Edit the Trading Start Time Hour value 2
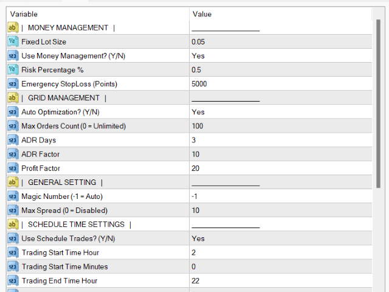Image resolution: width=389 pixels, height=292 pixels. pyautogui.click(x=281, y=252)
